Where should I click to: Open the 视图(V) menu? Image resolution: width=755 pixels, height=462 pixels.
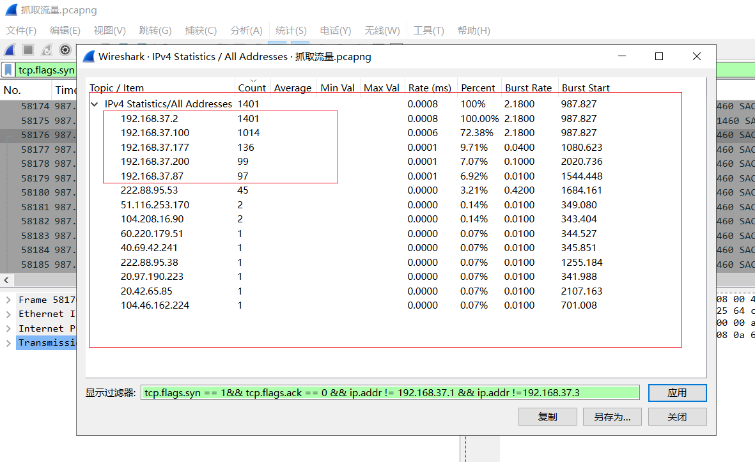pyautogui.click(x=110, y=31)
